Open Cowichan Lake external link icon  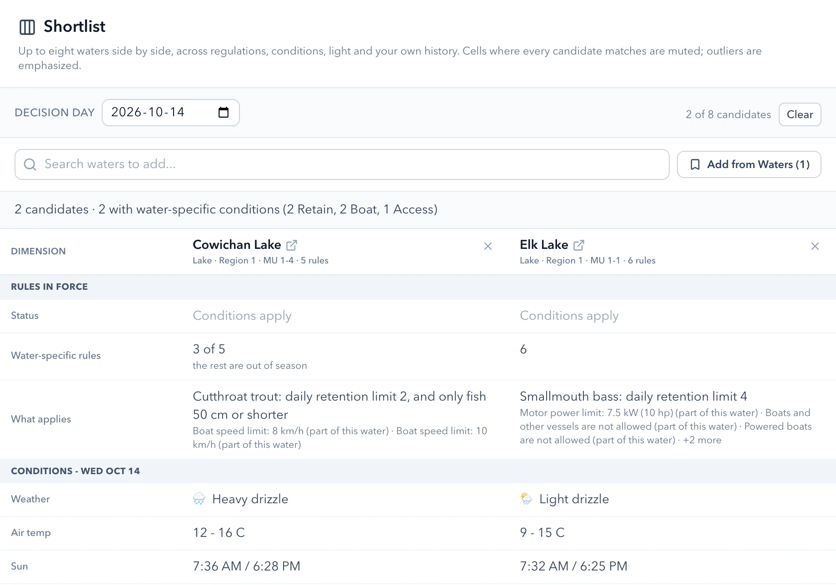(292, 245)
